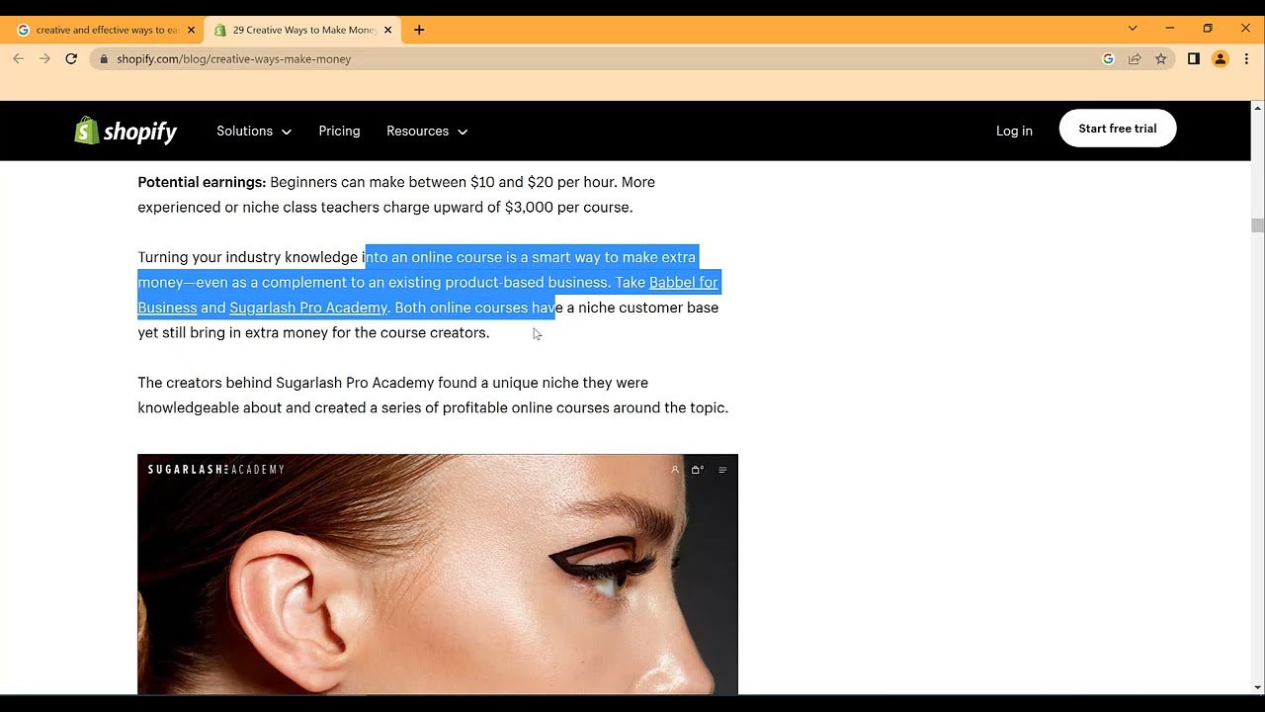Click the scrollbar down arrow

1257,687
